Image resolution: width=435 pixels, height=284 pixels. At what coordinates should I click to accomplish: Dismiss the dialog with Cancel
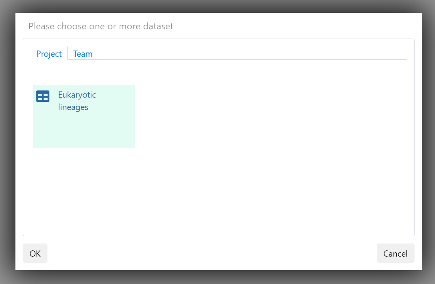[395, 253]
